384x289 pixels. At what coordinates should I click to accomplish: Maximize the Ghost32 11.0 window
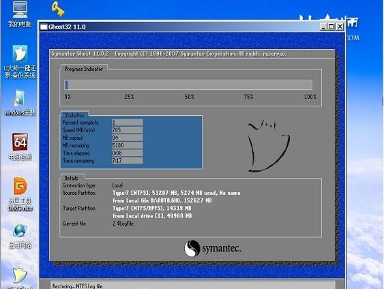click(x=331, y=27)
